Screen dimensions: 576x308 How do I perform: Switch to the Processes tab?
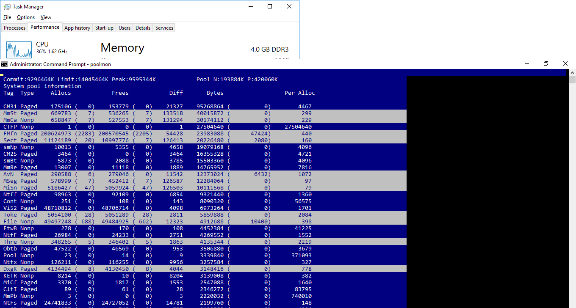(15, 28)
